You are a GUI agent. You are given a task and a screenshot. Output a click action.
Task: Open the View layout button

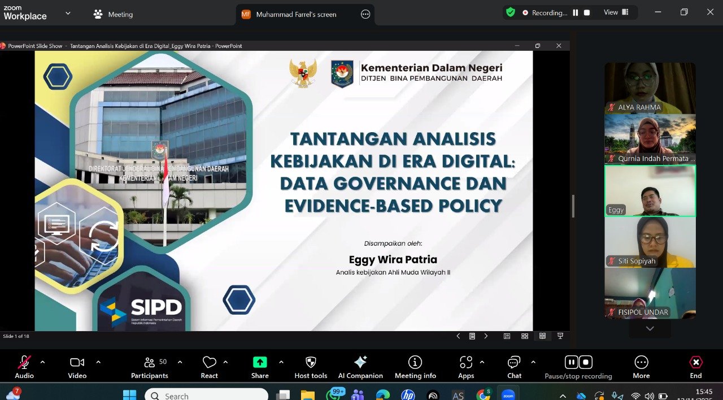pos(616,12)
